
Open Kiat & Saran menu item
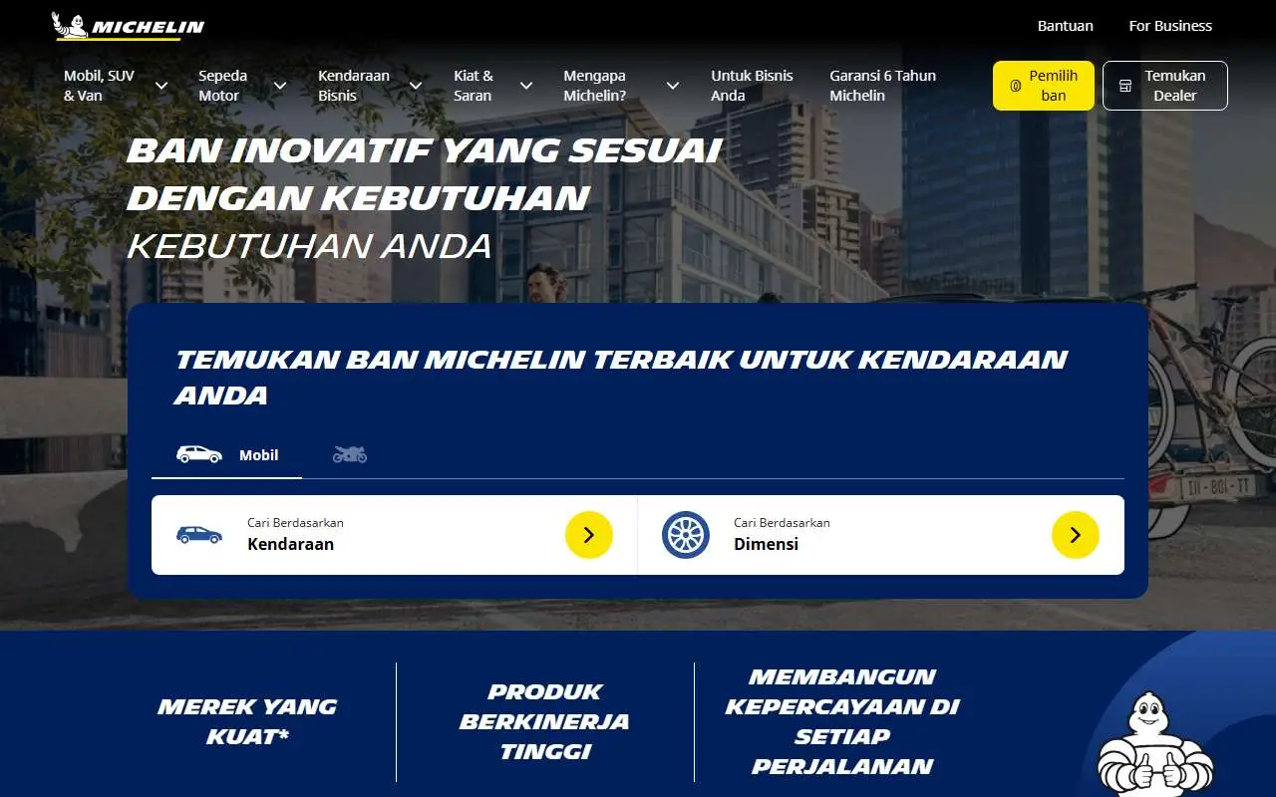(474, 86)
